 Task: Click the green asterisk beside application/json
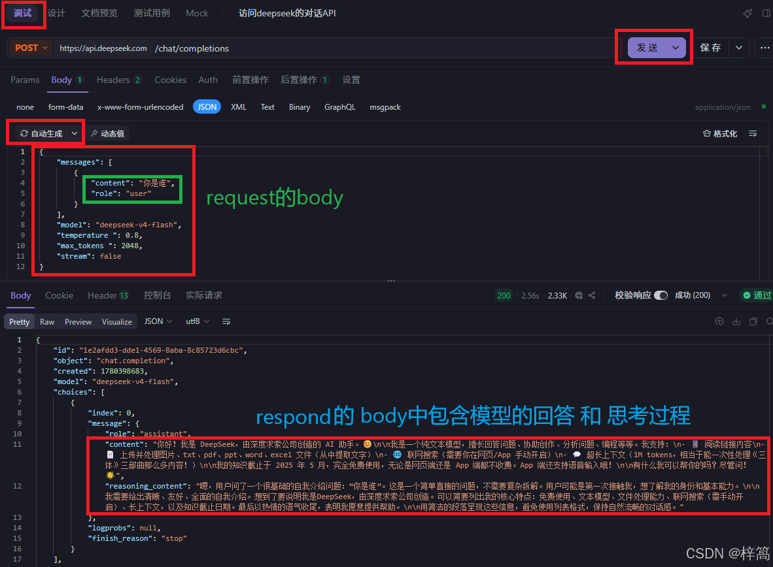coord(764,107)
